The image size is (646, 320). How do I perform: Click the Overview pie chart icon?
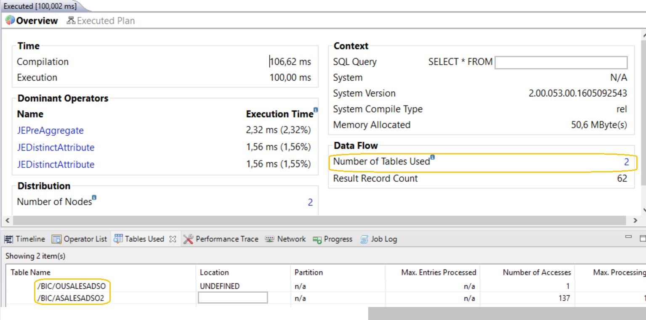10,21
